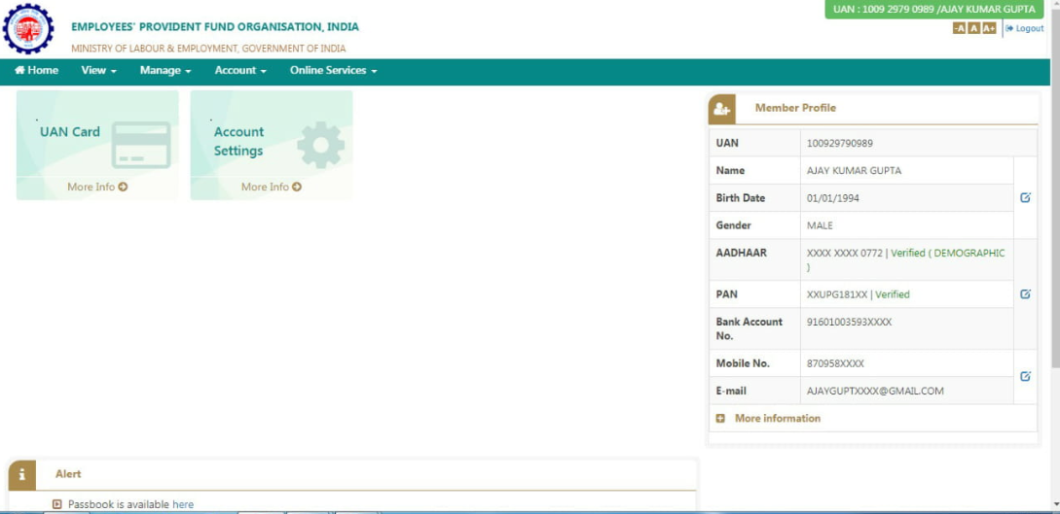Image resolution: width=1060 pixels, height=514 pixels.
Task: Click the edit icon beside PAN row
Action: coord(1025,293)
